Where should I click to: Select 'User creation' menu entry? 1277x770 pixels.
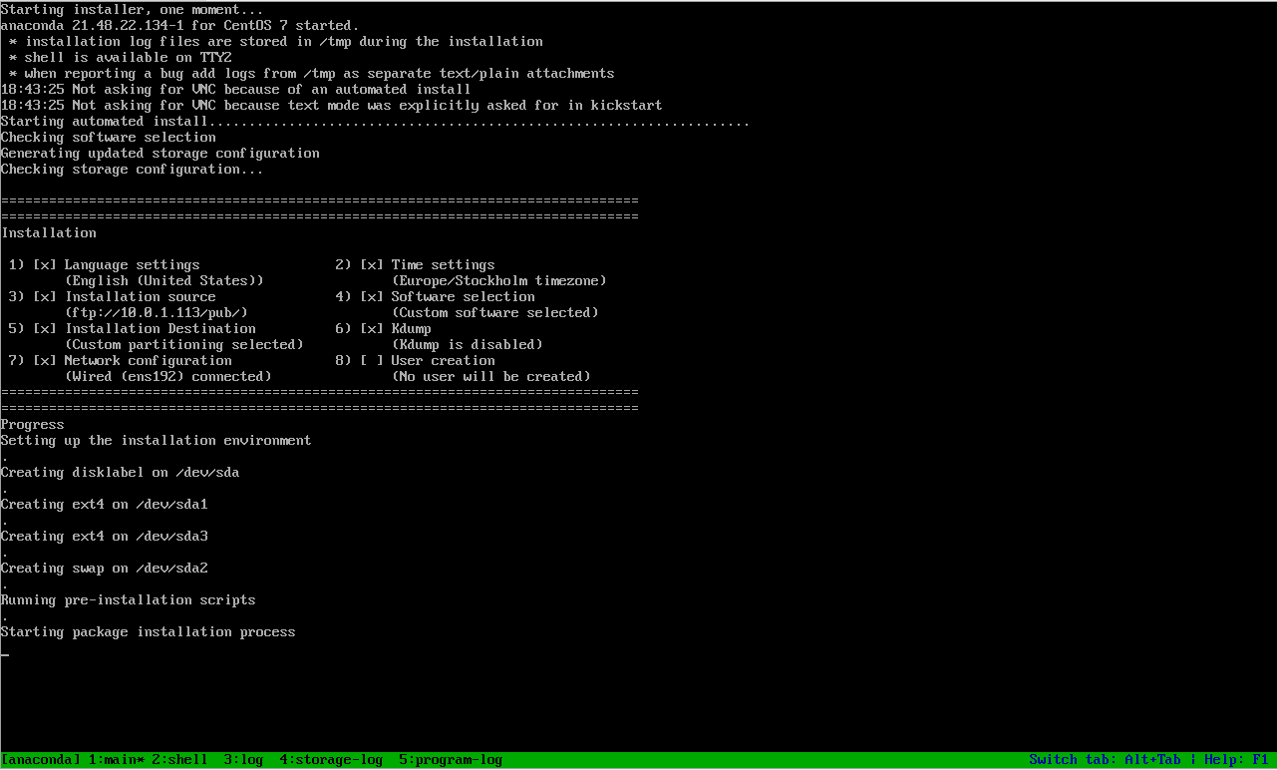pyautogui.click(x=443, y=361)
